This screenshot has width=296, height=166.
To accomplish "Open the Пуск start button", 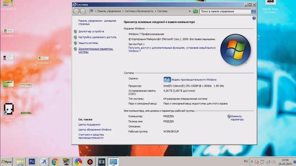I will tap(6, 162).
